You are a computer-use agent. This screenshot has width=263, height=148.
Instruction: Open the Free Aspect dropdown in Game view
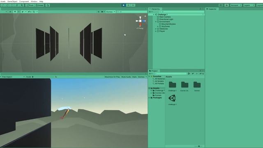tap(13, 77)
